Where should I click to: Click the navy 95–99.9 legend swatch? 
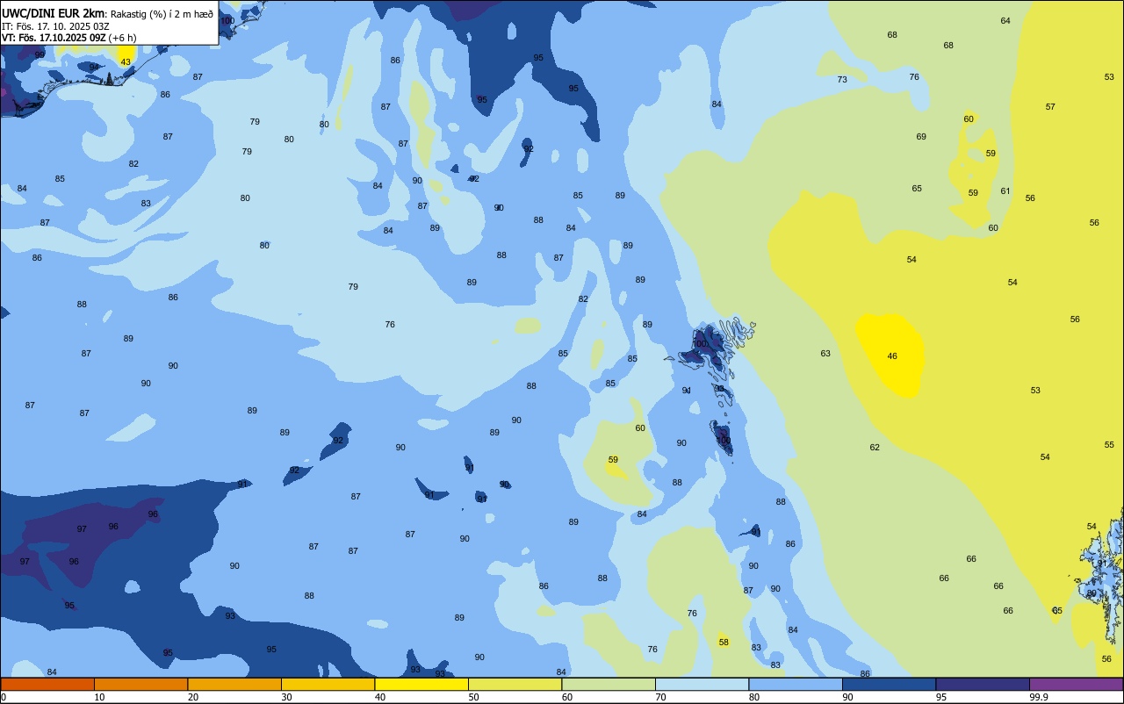983,684
